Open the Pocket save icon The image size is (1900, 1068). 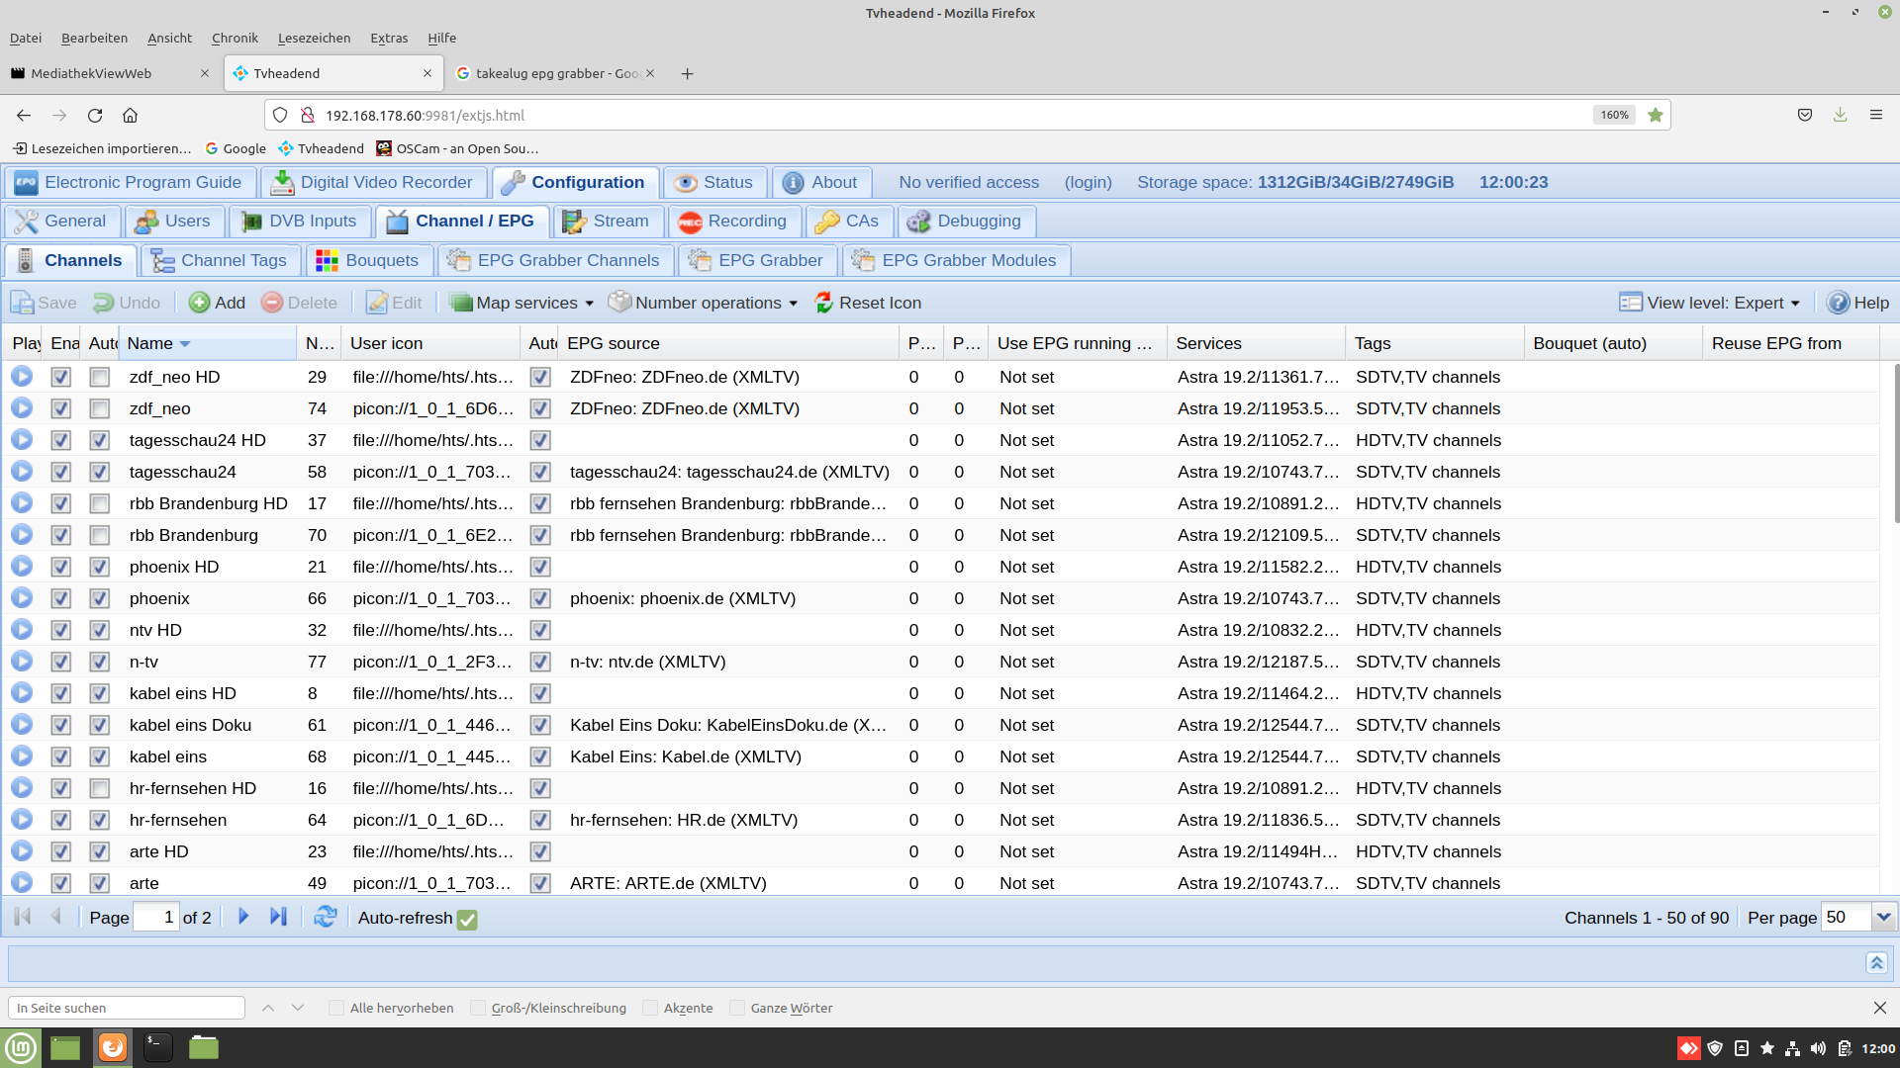(1805, 115)
